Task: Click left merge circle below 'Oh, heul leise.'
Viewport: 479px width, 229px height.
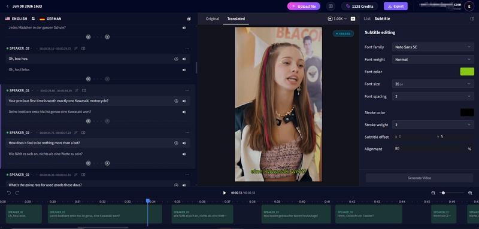Action: (88, 79)
